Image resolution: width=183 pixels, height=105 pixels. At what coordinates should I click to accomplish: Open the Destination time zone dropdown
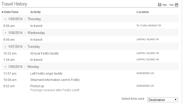point(163,100)
